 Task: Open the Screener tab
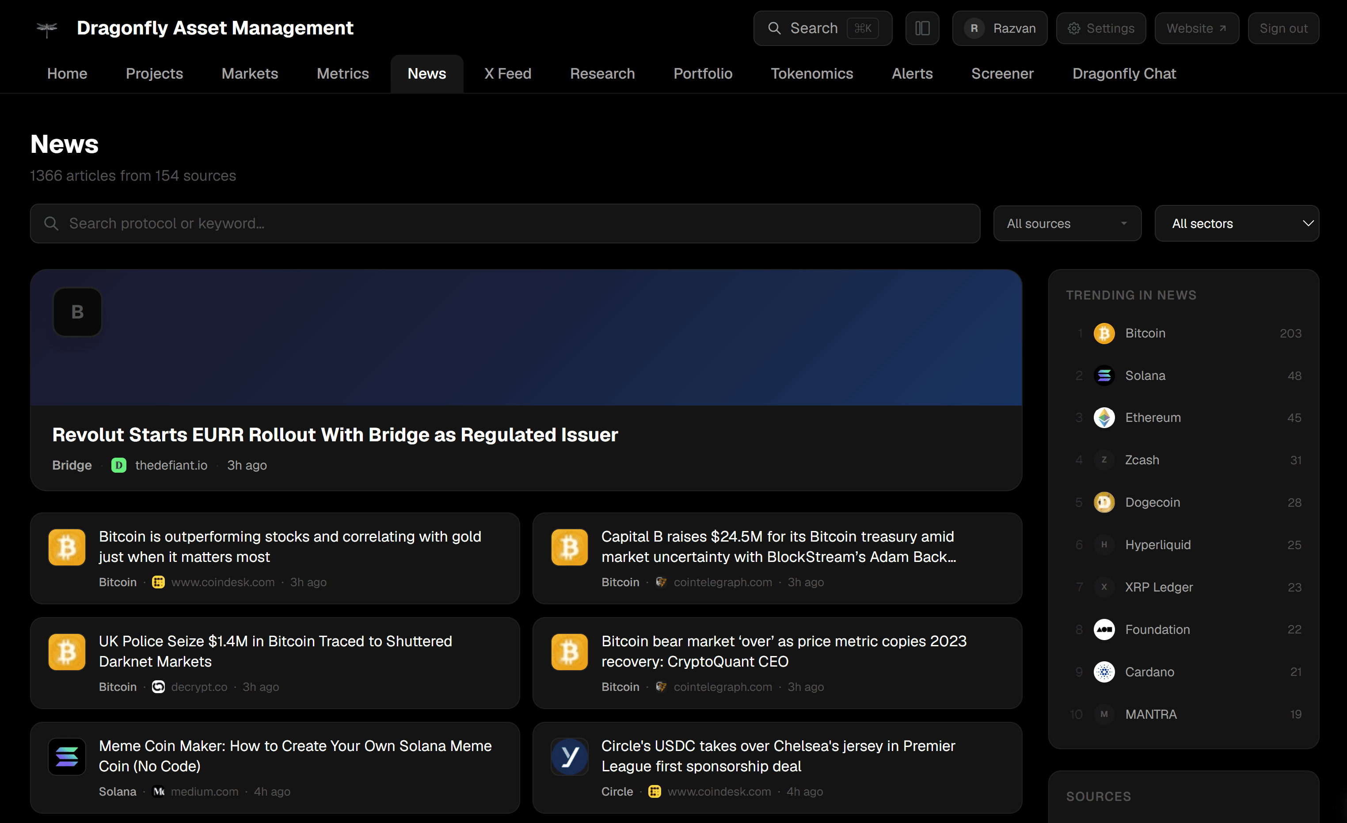pyautogui.click(x=1002, y=74)
